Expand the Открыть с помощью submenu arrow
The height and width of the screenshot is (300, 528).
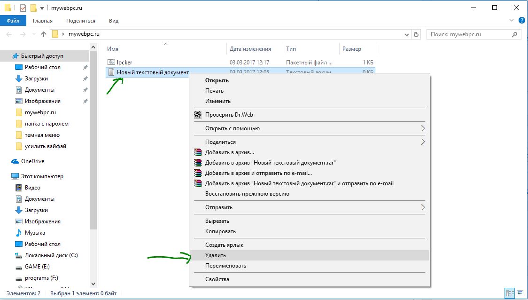pos(423,128)
